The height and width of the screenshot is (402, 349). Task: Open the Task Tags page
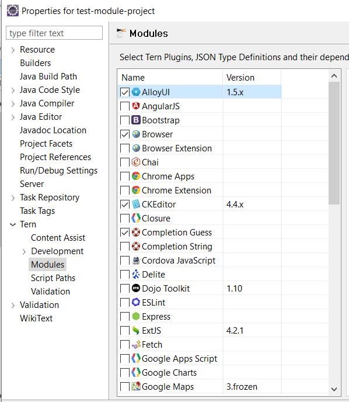(x=37, y=211)
